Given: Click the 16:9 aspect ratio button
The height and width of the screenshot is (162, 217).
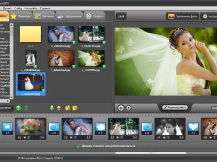Looking at the screenshot, I should point(121,16).
